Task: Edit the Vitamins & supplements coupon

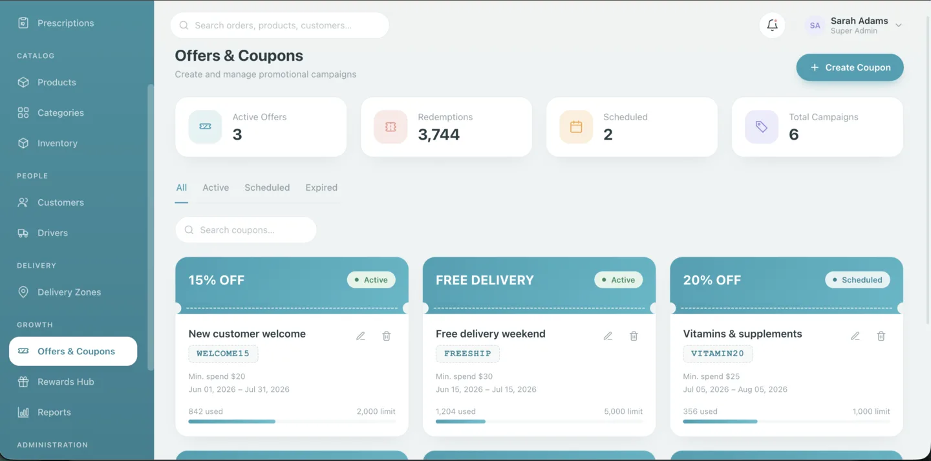Action: 855,336
